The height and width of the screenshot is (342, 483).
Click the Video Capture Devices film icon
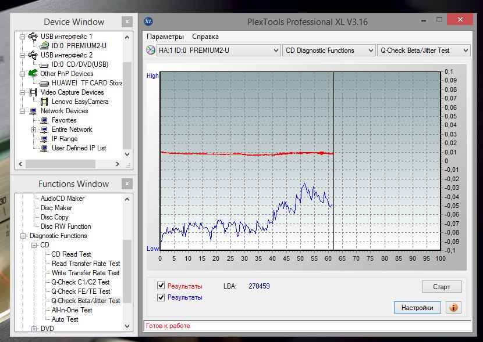click(33, 92)
